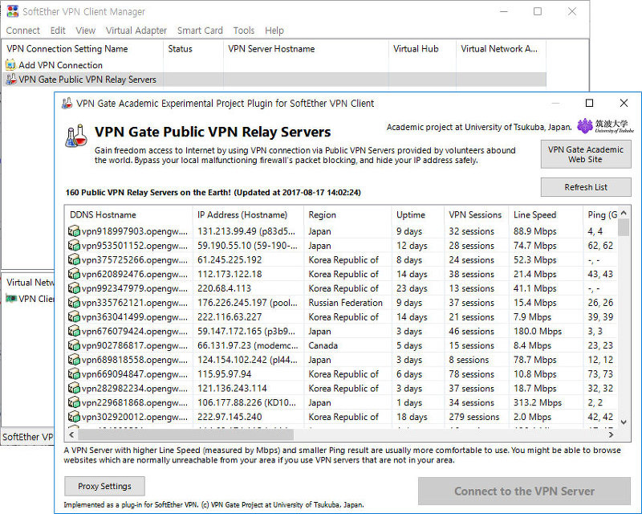Click server icon for vpn375725266

tap(74, 260)
